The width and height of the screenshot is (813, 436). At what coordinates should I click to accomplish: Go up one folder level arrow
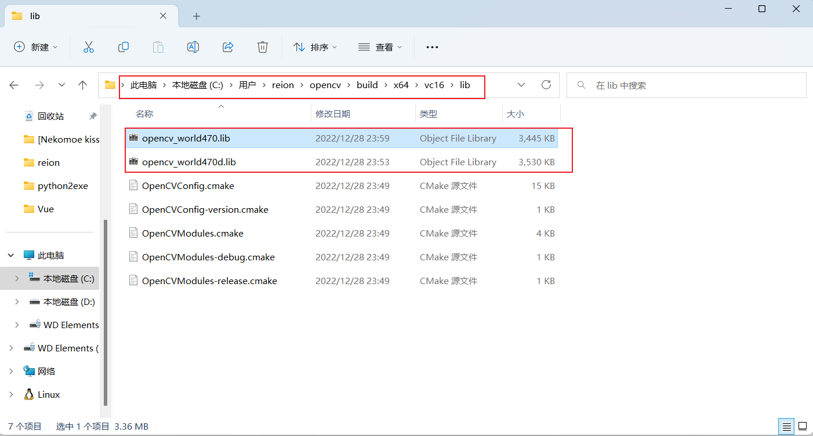point(83,85)
